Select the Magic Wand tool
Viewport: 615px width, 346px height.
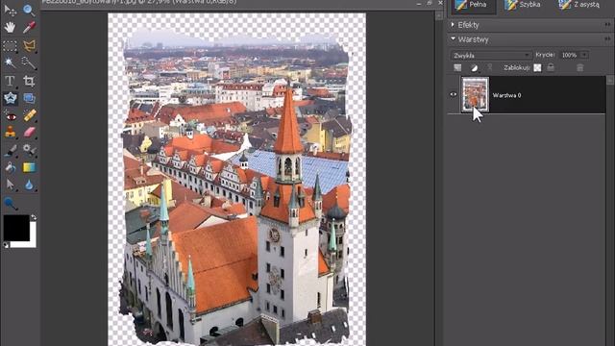11,62
